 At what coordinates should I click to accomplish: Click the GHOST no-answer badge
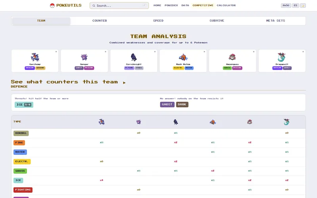167,105
